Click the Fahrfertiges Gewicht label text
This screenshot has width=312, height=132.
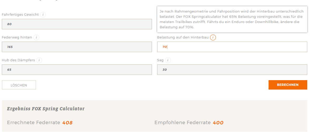click(20, 15)
